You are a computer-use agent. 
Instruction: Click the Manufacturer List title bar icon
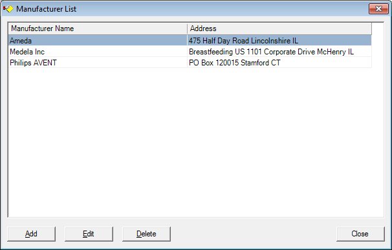pyautogui.click(x=8, y=9)
